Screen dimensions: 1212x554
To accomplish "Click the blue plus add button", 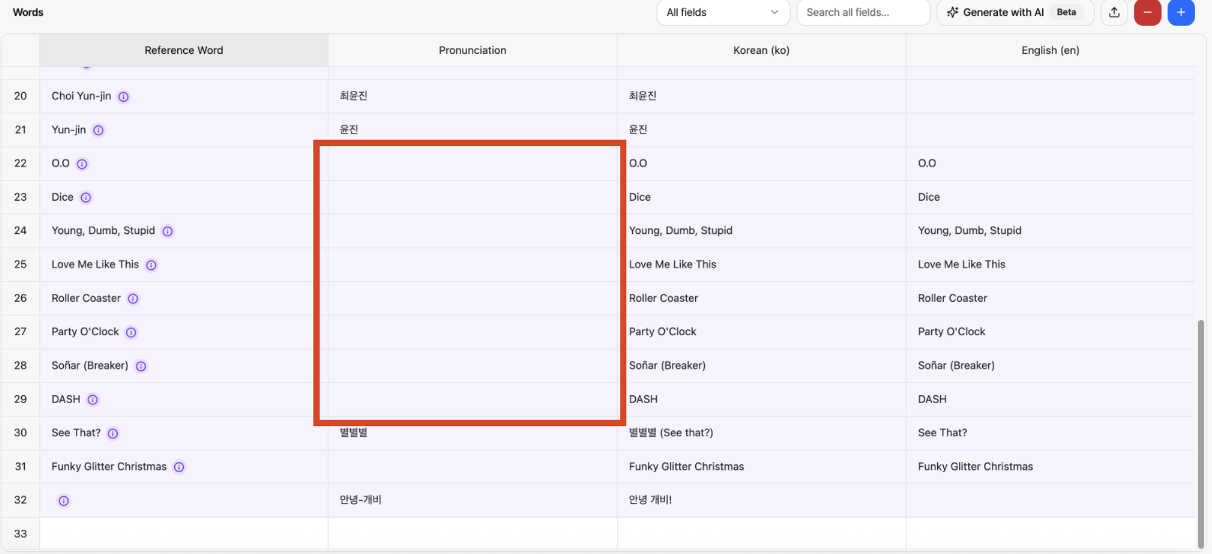I will 1180,12.
